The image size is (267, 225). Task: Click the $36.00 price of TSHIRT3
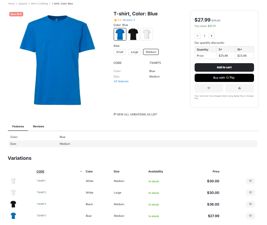click(213, 204)
